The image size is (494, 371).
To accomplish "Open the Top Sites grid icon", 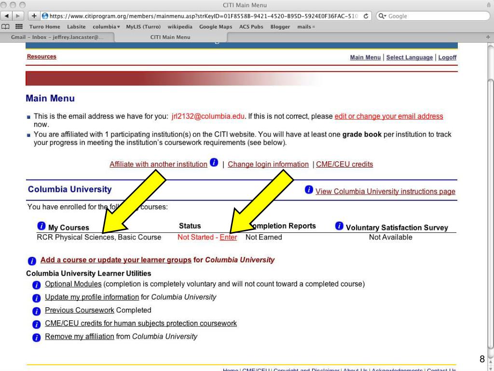I will pos(19,27).
